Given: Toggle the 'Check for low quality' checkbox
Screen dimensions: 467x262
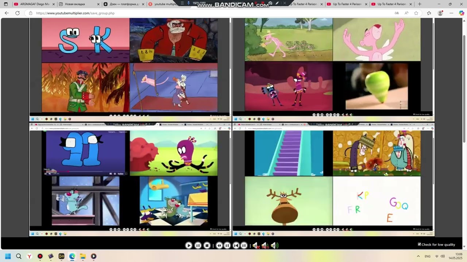Looking at the screenshot, I should pos(419,244).
